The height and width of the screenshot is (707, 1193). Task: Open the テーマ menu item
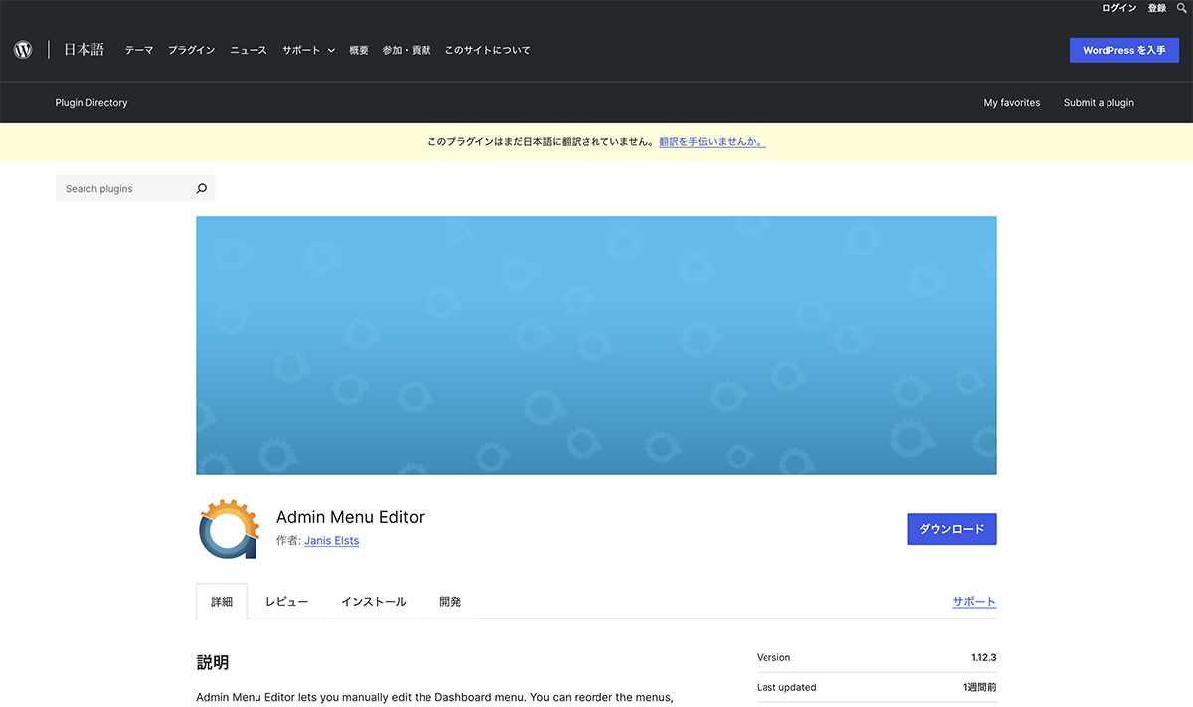point(139,50)
